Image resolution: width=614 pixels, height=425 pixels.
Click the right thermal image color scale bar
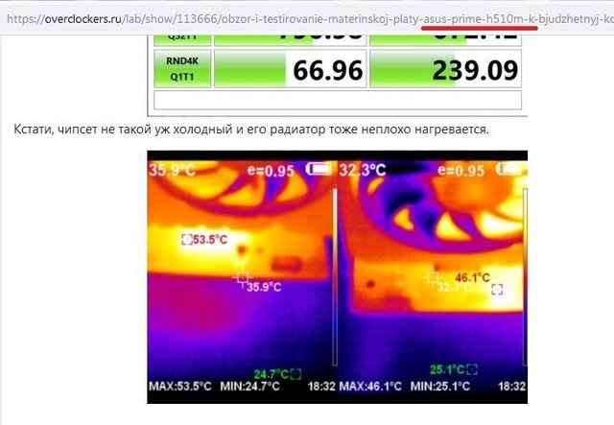click(x=525, y=277)
